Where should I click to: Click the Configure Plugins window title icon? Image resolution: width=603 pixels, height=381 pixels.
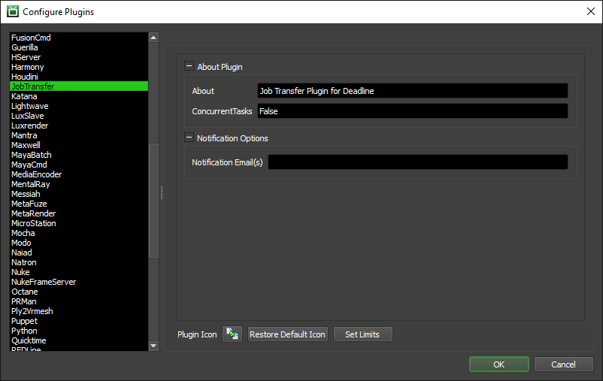click(12, 12)
